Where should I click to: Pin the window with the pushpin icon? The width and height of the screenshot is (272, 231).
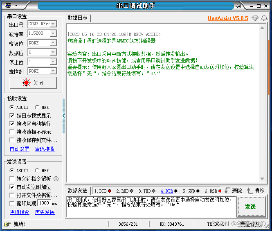click(238, 6)
